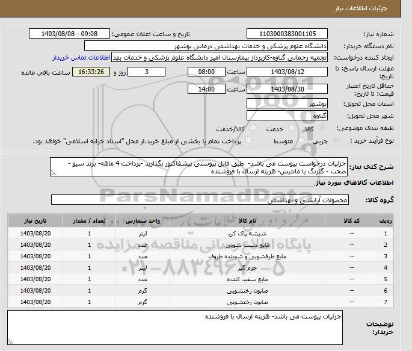Select the کالا/خدمت radio button
Viewport: 412px width, 351px height.
pyautogui.click(x=253, y=128)
